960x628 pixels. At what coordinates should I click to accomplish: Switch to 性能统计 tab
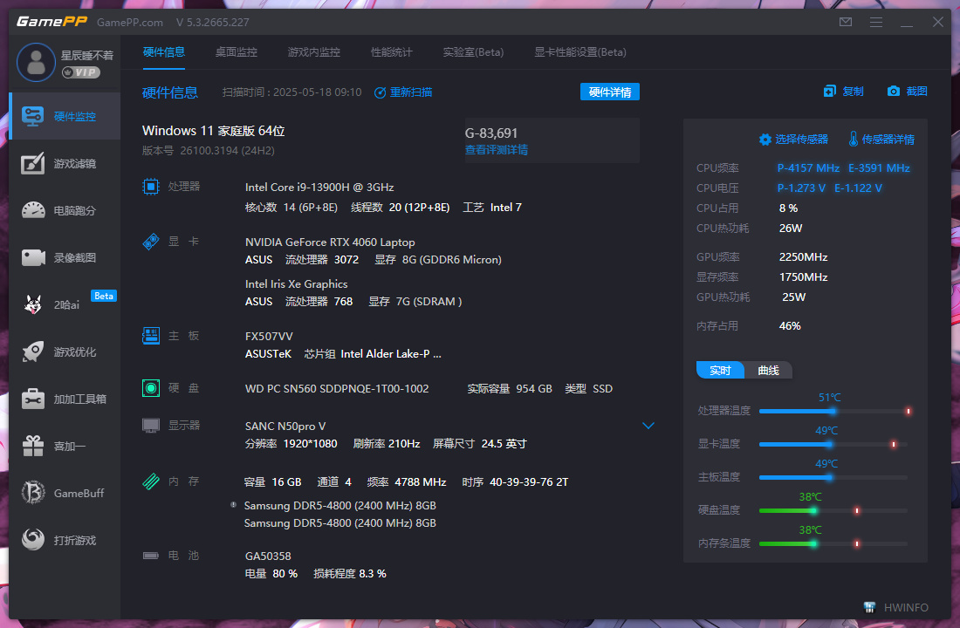391,52
